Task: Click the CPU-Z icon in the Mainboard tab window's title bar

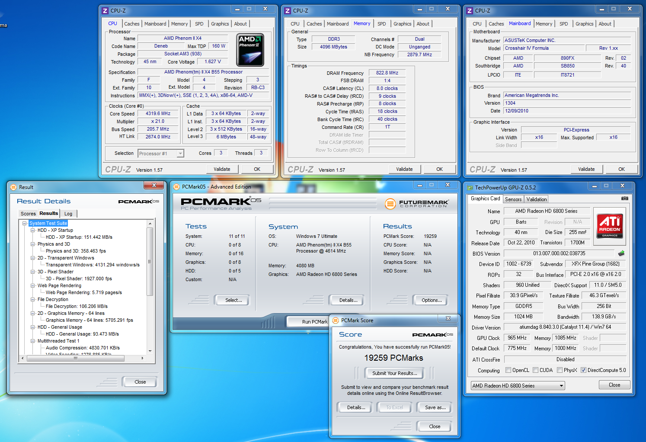Action: (470, 11)
